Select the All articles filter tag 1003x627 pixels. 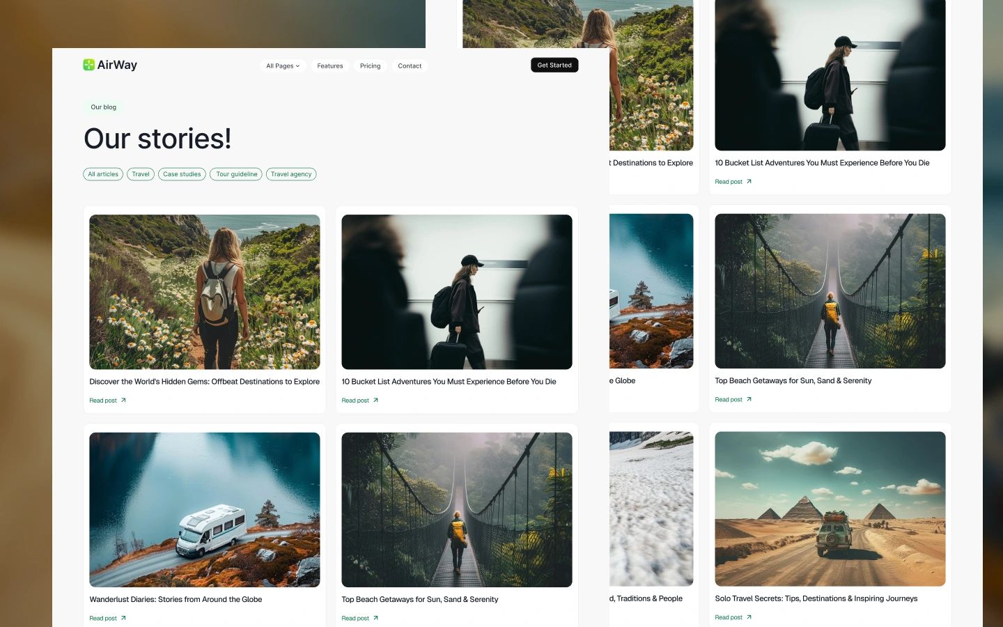103,174
